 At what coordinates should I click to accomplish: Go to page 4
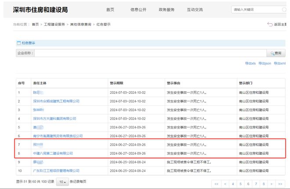pyautogui.click(x=233, y=184)
